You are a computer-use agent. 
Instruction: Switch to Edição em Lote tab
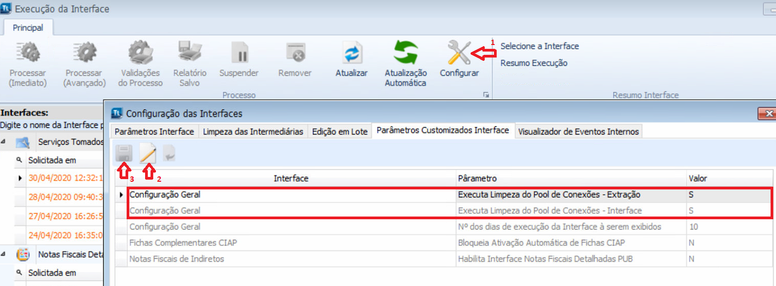pyautogui.click(x=340, y=131)
